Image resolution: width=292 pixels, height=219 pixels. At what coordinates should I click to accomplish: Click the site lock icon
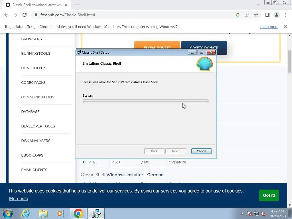pyautogui.click(x=36, y=15)
